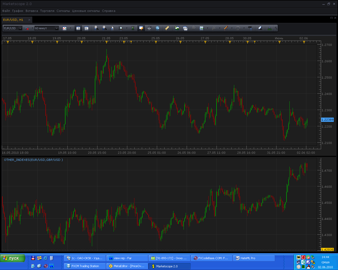Open the Вставка menu

[x=32, y=11]
